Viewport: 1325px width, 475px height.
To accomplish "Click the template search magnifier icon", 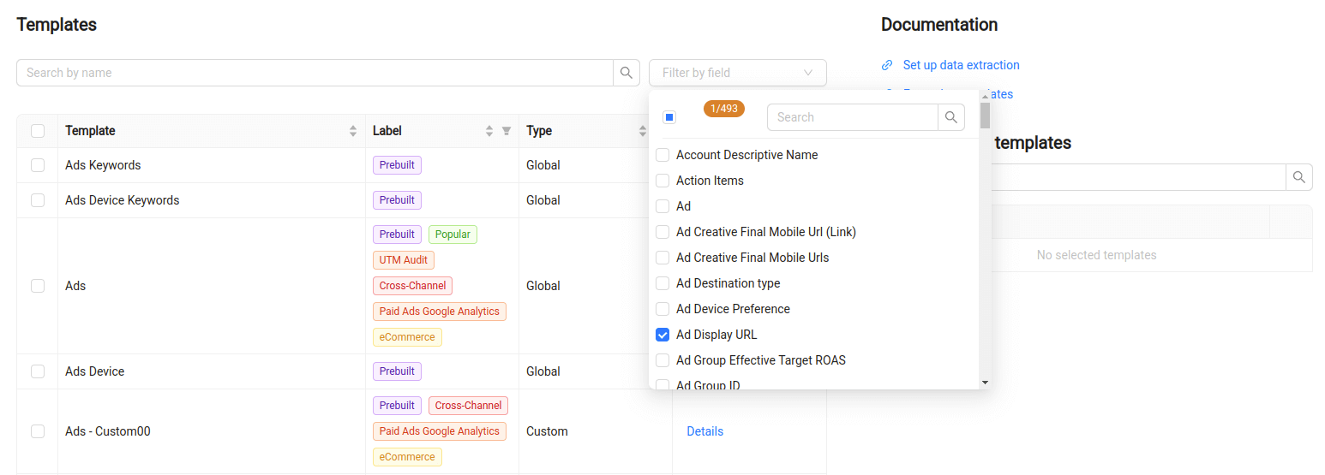I will pyautogui.click(x=627, y=73).
